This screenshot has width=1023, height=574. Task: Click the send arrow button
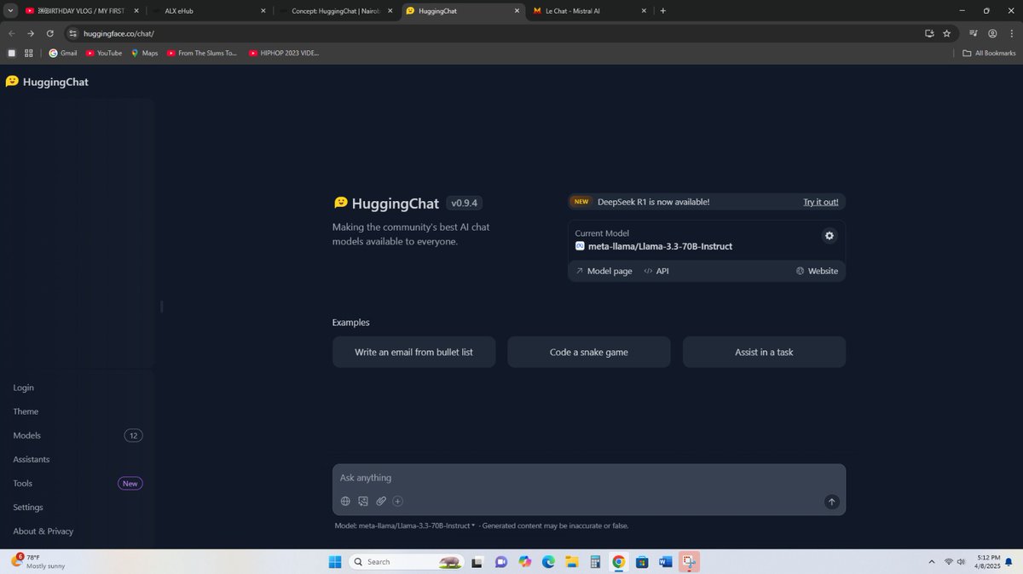click(832, 502)
